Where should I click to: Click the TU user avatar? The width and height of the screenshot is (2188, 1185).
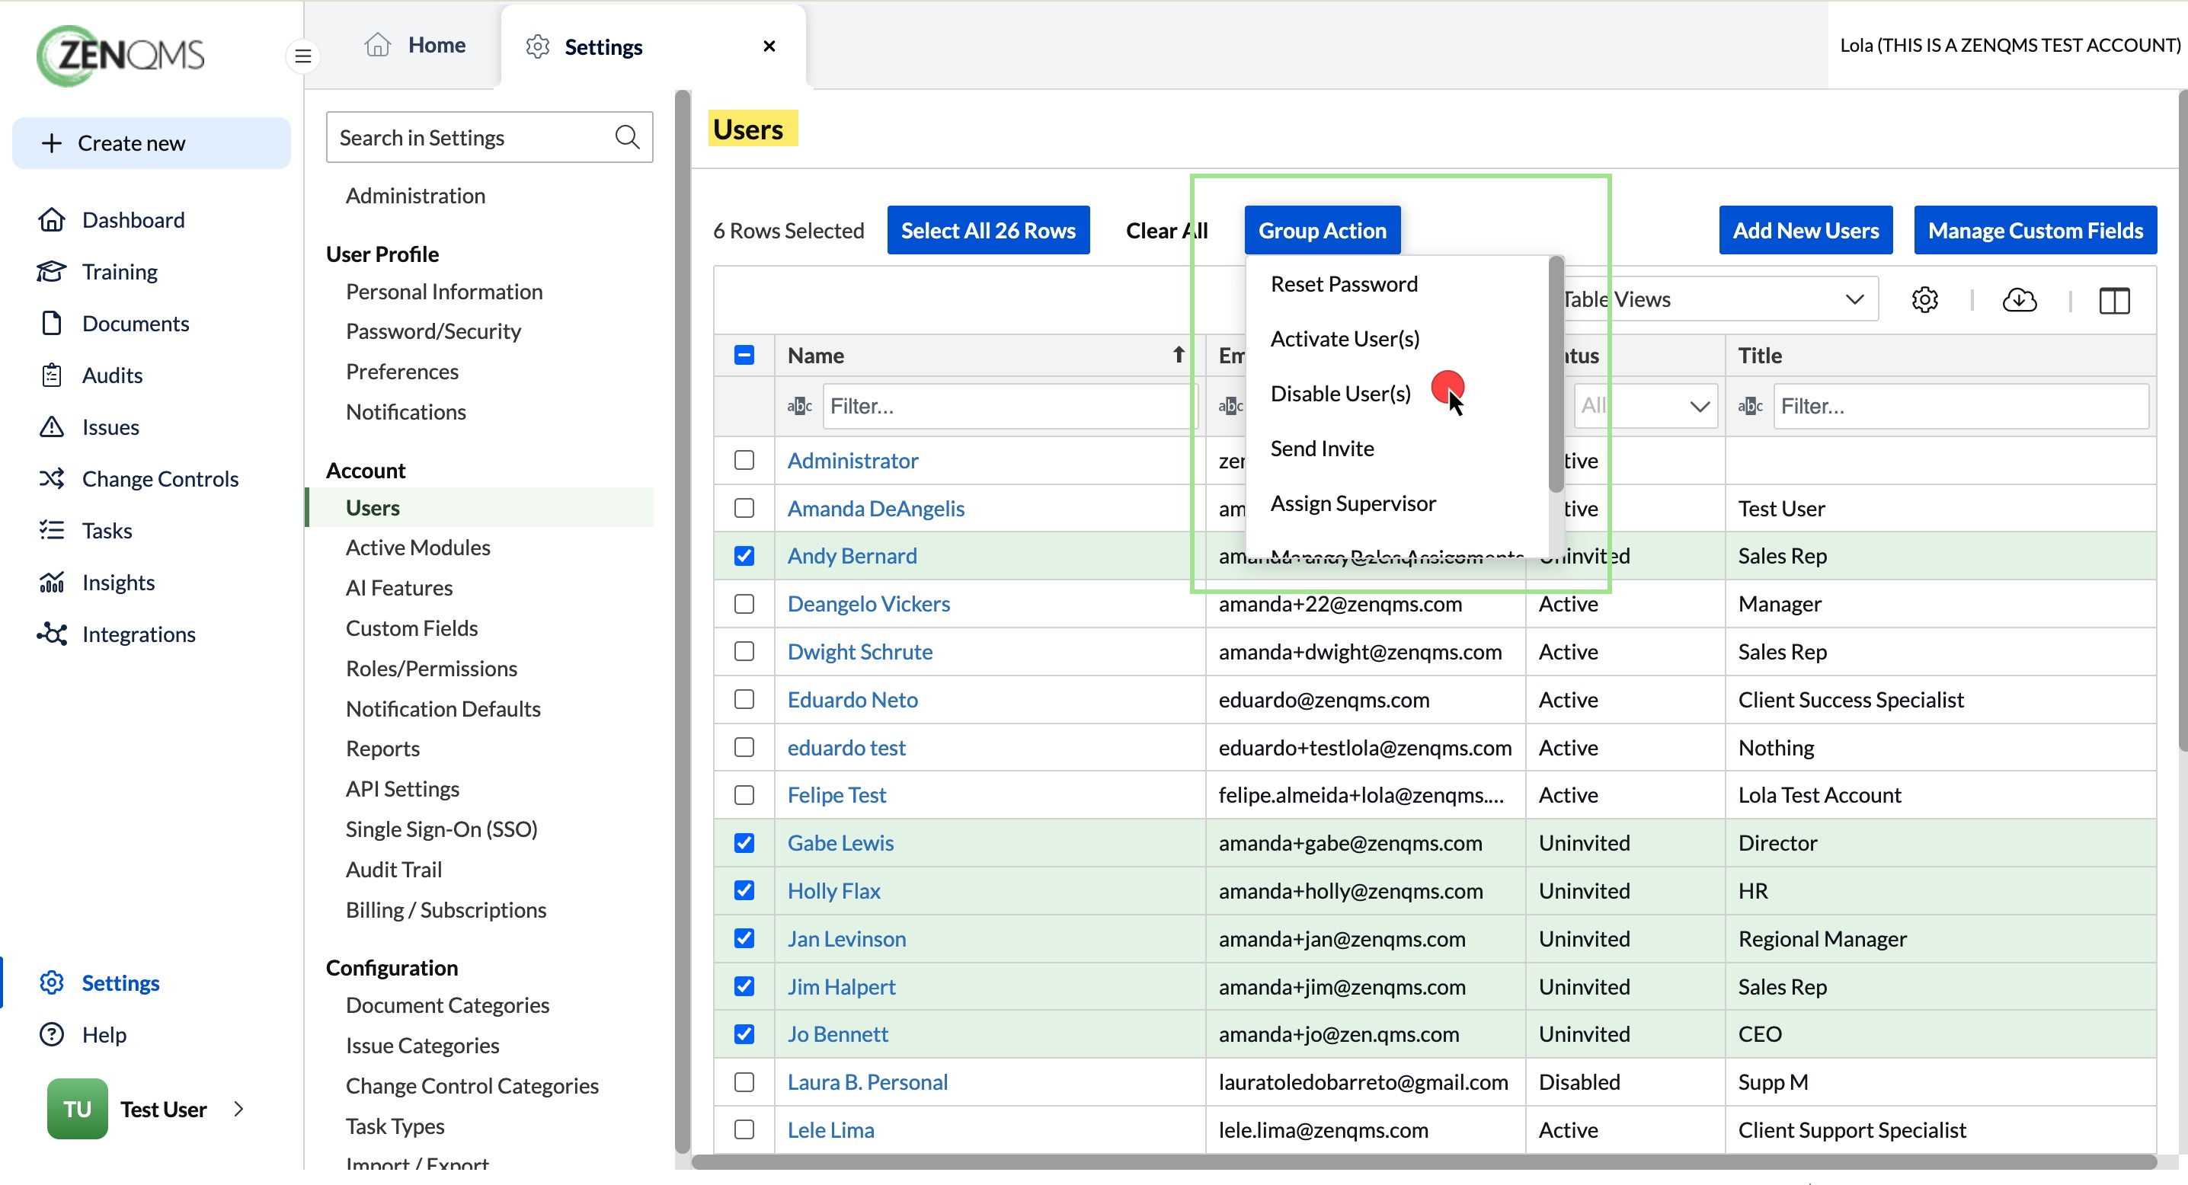tap(77, 1109)
